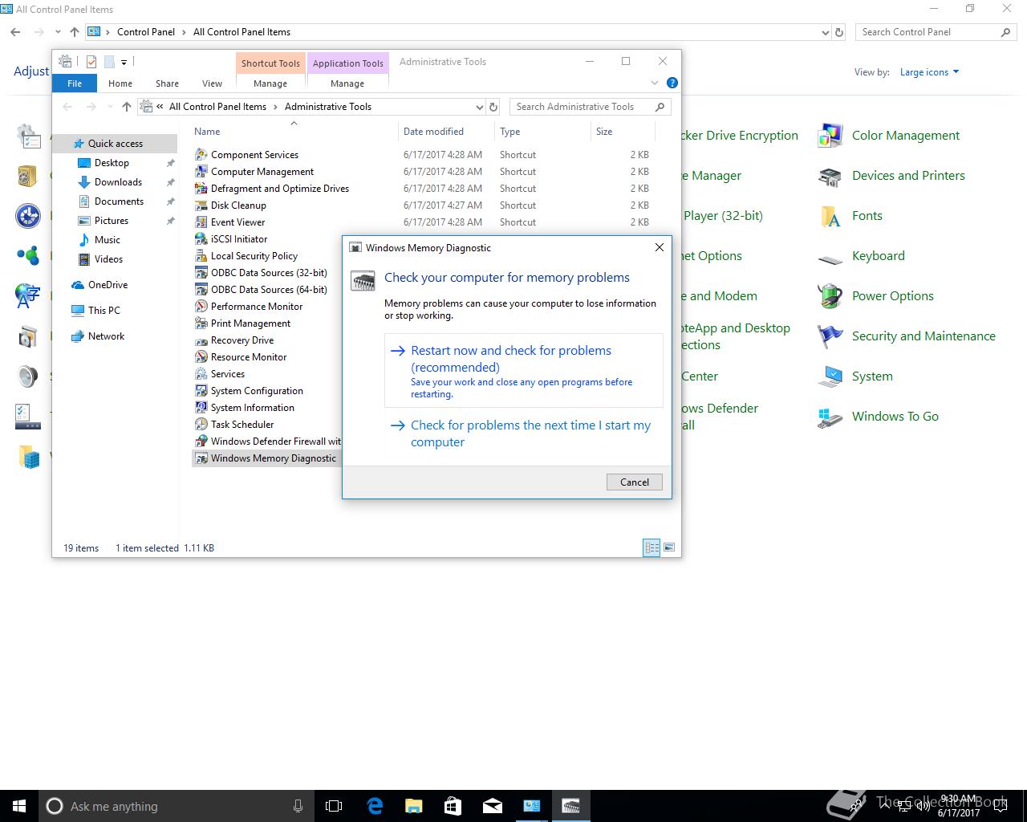Switch to large icons view button
This screenshot has height=822, width=1027.
669,547
